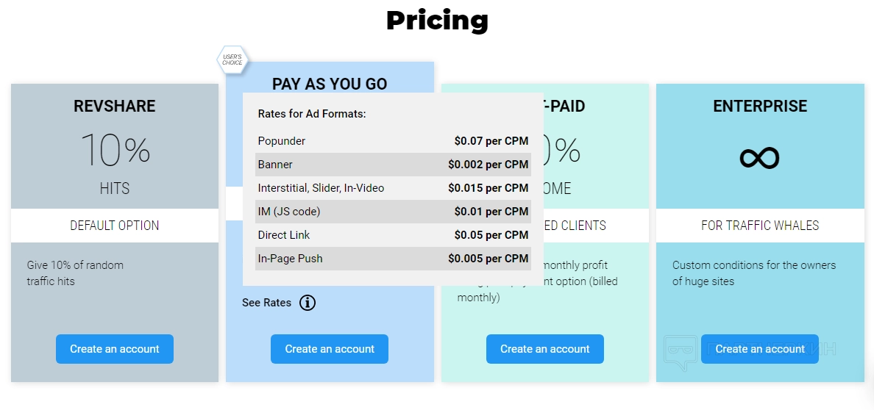Click the ENTERPRISE plan heading
This screenshot has width=874, height=410.
(760, 106)
